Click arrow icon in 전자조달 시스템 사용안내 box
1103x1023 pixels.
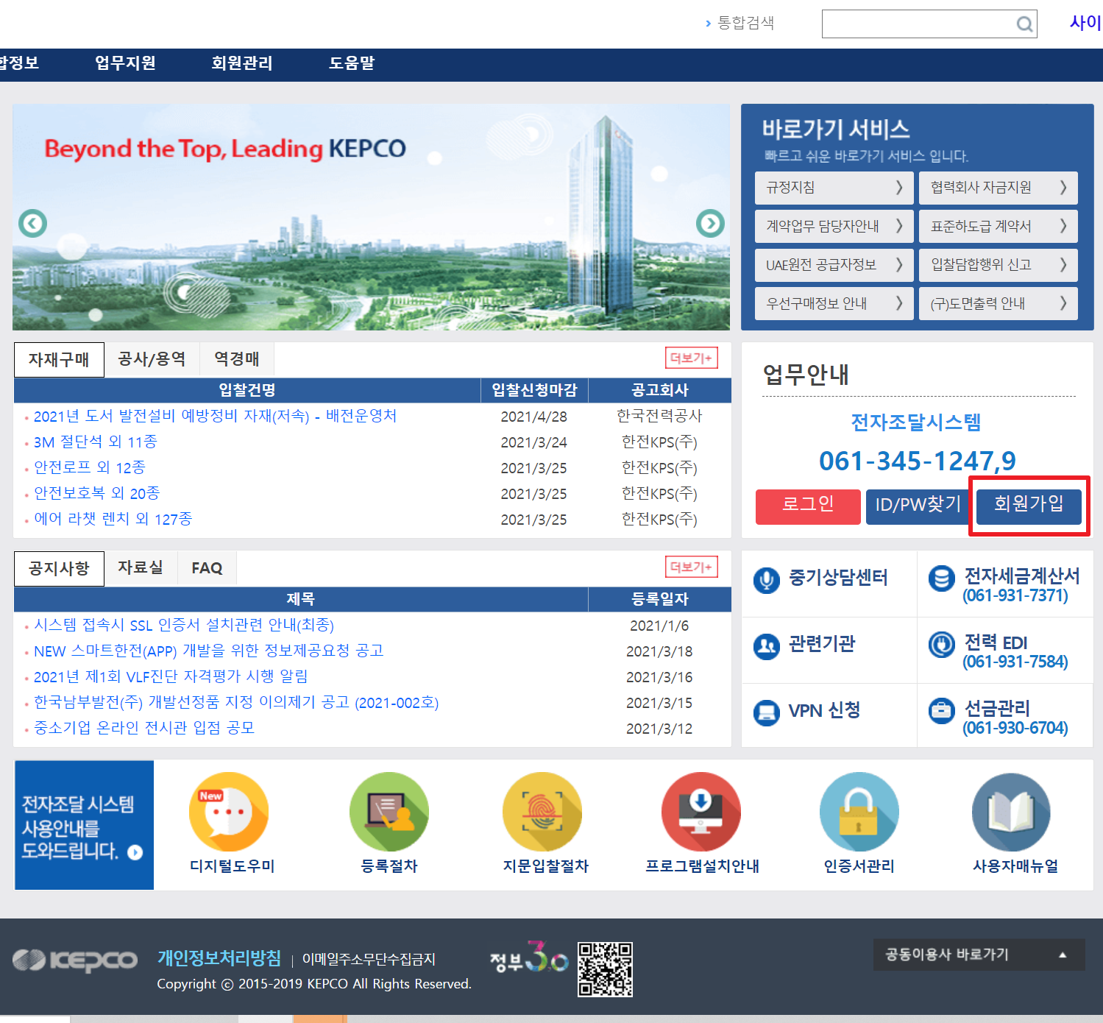(x=135, y=852)
